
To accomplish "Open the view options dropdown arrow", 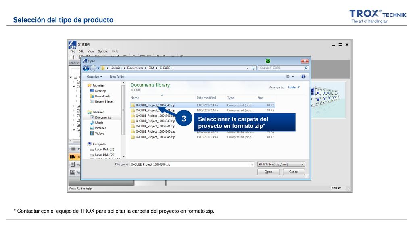I will click(293, 77).
